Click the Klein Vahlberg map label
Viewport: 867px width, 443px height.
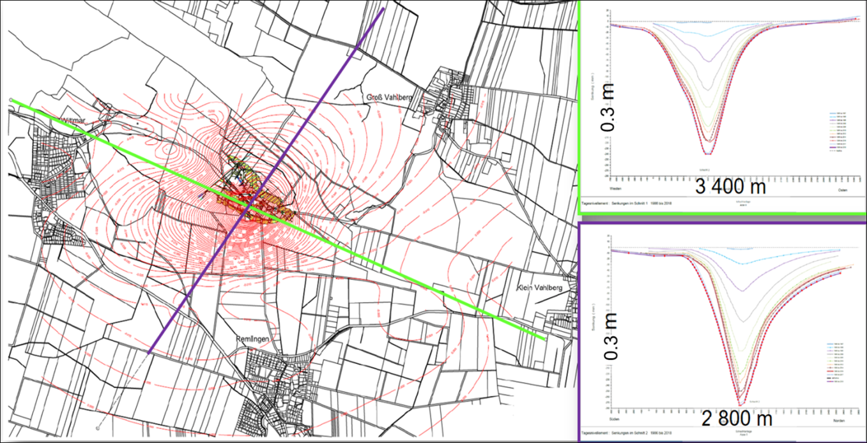coord(539,289)
